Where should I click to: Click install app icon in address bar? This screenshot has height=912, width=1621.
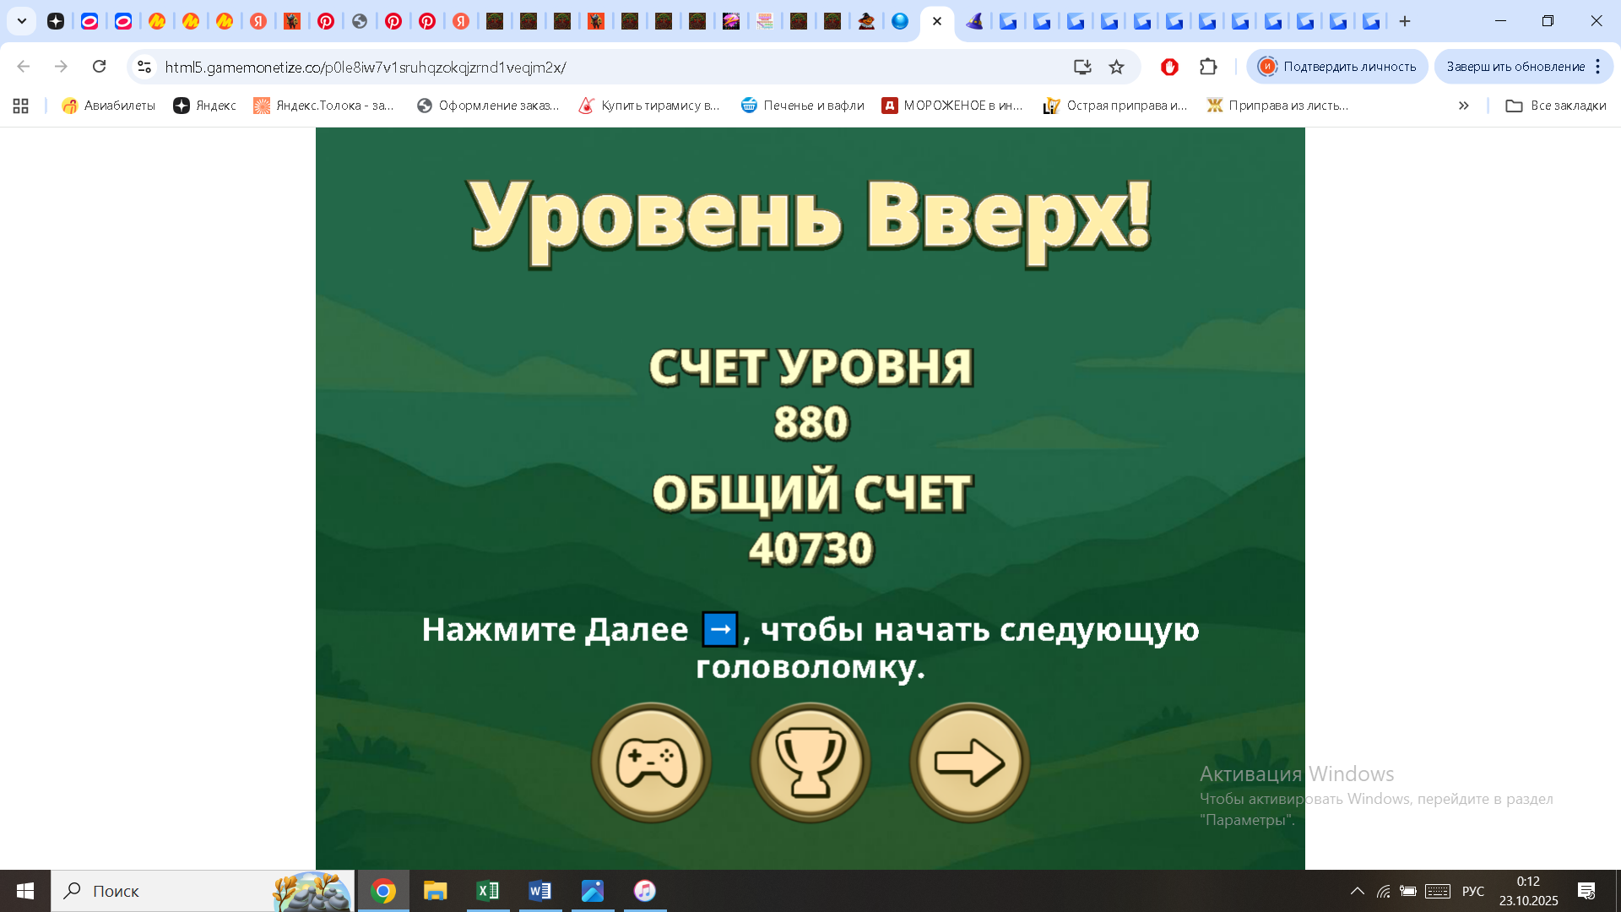pyautogui.click(x=1082, y=67)
